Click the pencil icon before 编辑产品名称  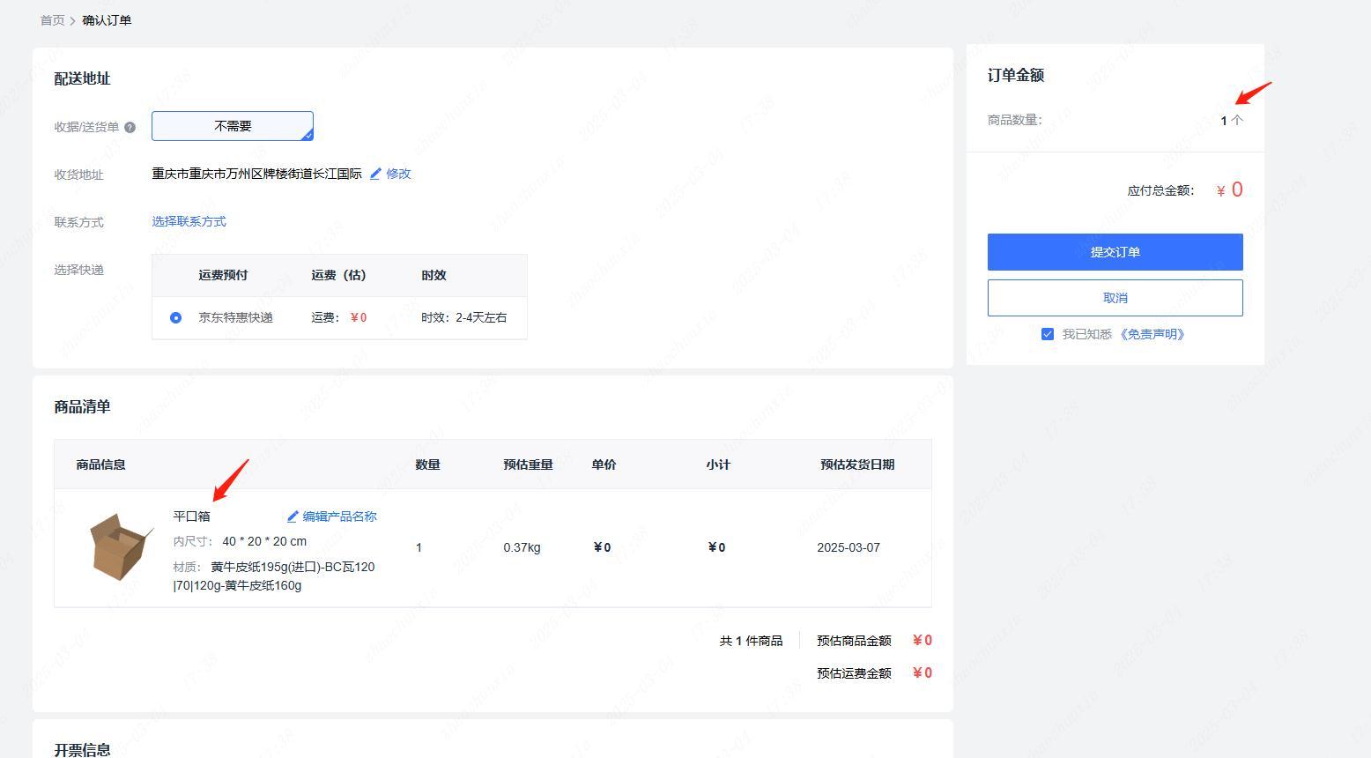(x=293, y=516)
